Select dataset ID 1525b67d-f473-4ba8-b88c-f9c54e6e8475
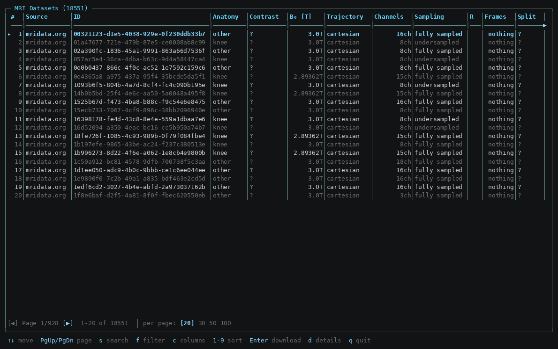The width and height of the screenshot is (558, 349). 140,102
